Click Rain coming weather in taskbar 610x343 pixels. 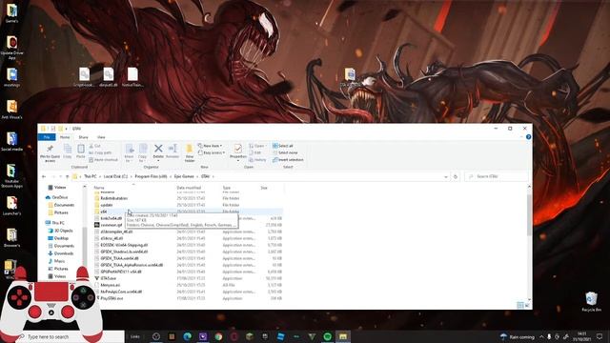coord(517,336)
